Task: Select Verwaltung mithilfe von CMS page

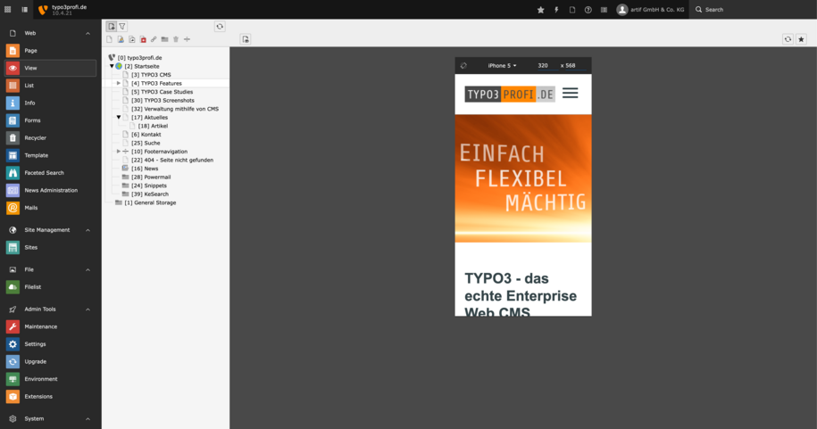Action: pyautogui.click(x=175, y=109)
